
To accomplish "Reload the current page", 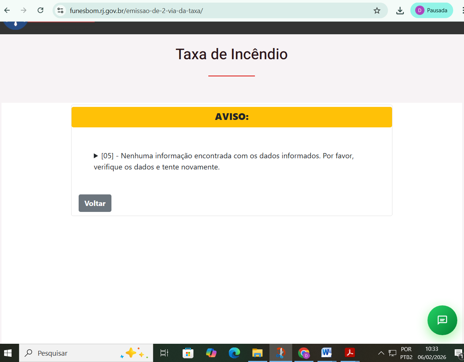I will point(41,10).
